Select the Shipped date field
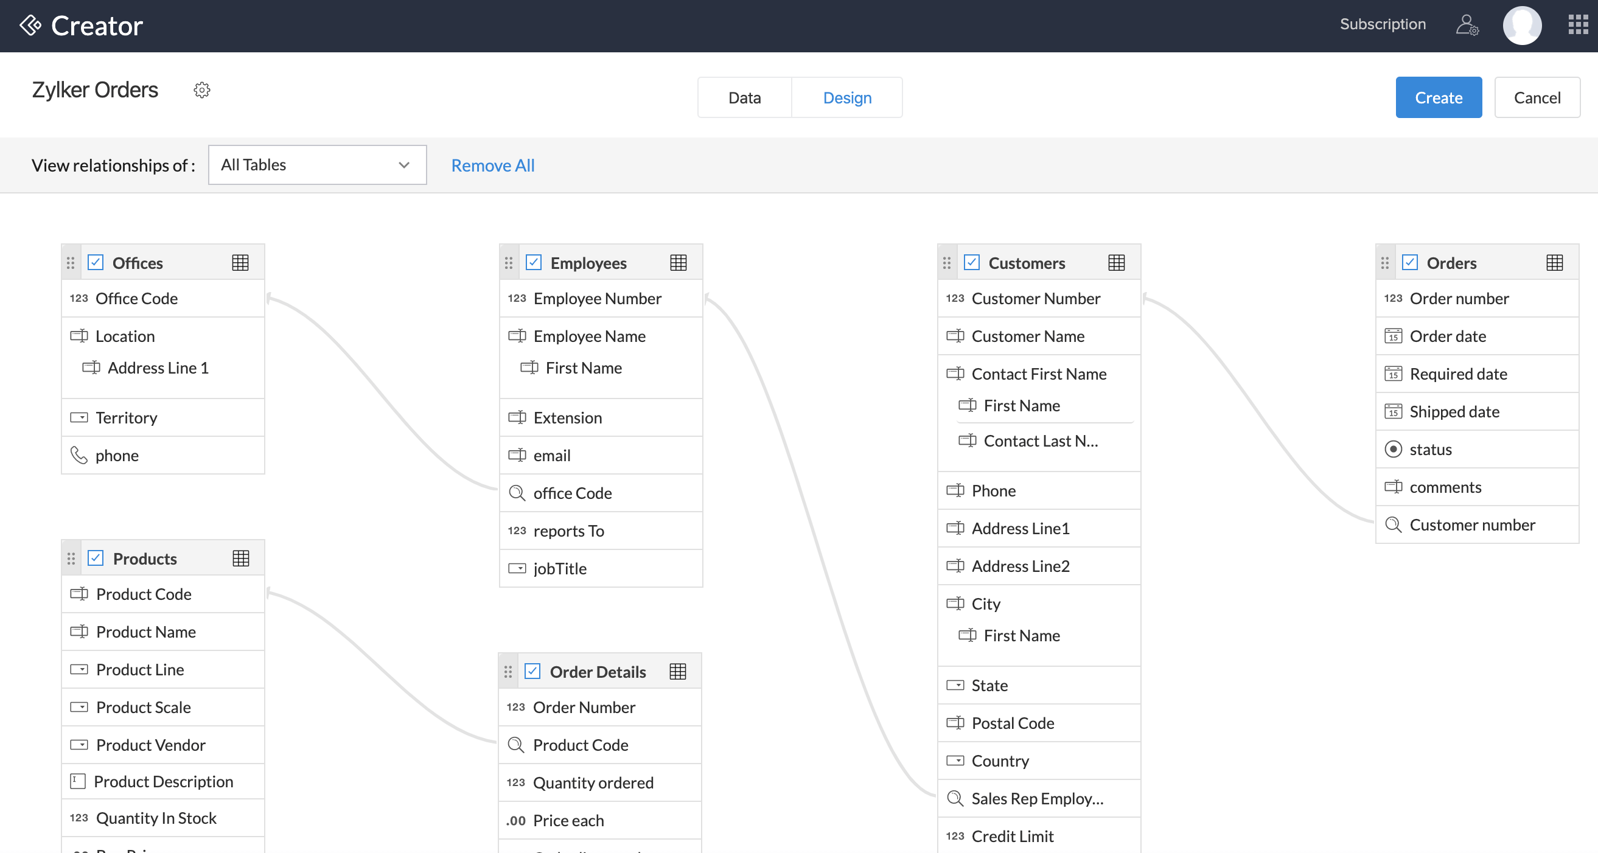The width and height of the screenshot is (1598, 853). [x=1477, y=411]
